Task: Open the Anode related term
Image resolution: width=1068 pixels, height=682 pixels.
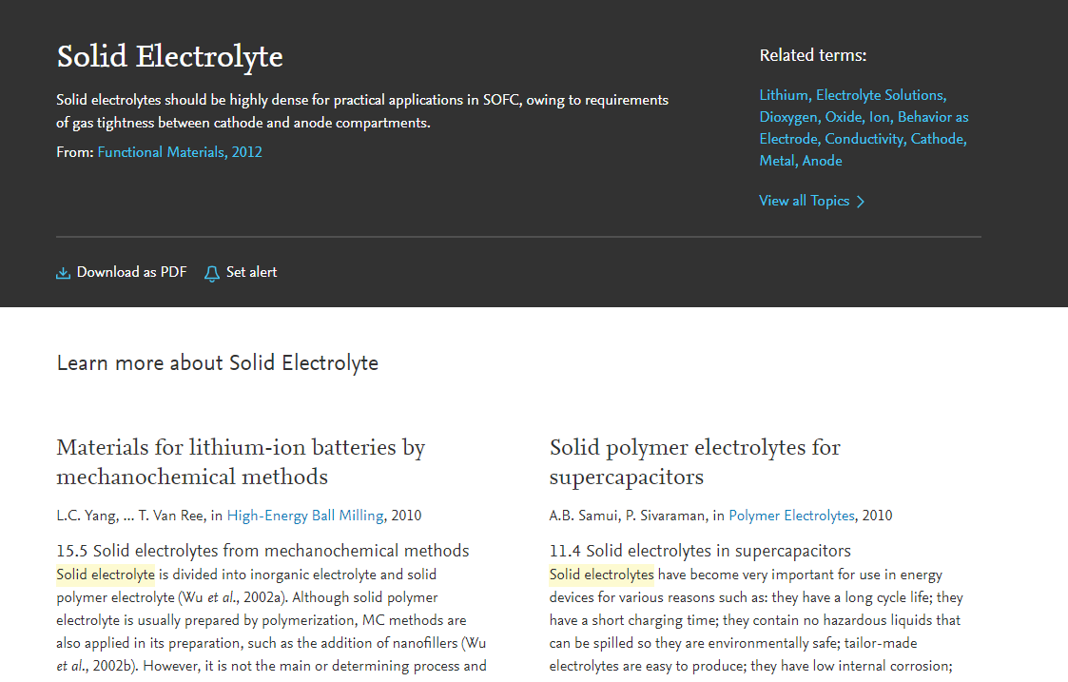Action: pos(822,161)
